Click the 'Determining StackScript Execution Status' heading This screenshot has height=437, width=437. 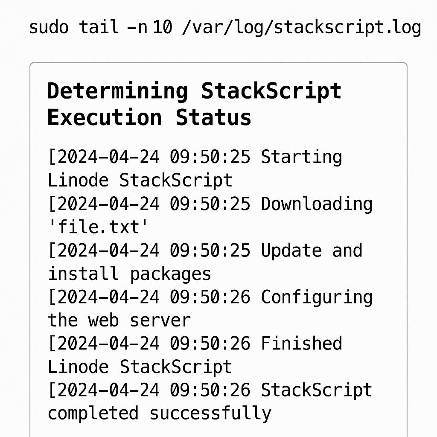194,104
